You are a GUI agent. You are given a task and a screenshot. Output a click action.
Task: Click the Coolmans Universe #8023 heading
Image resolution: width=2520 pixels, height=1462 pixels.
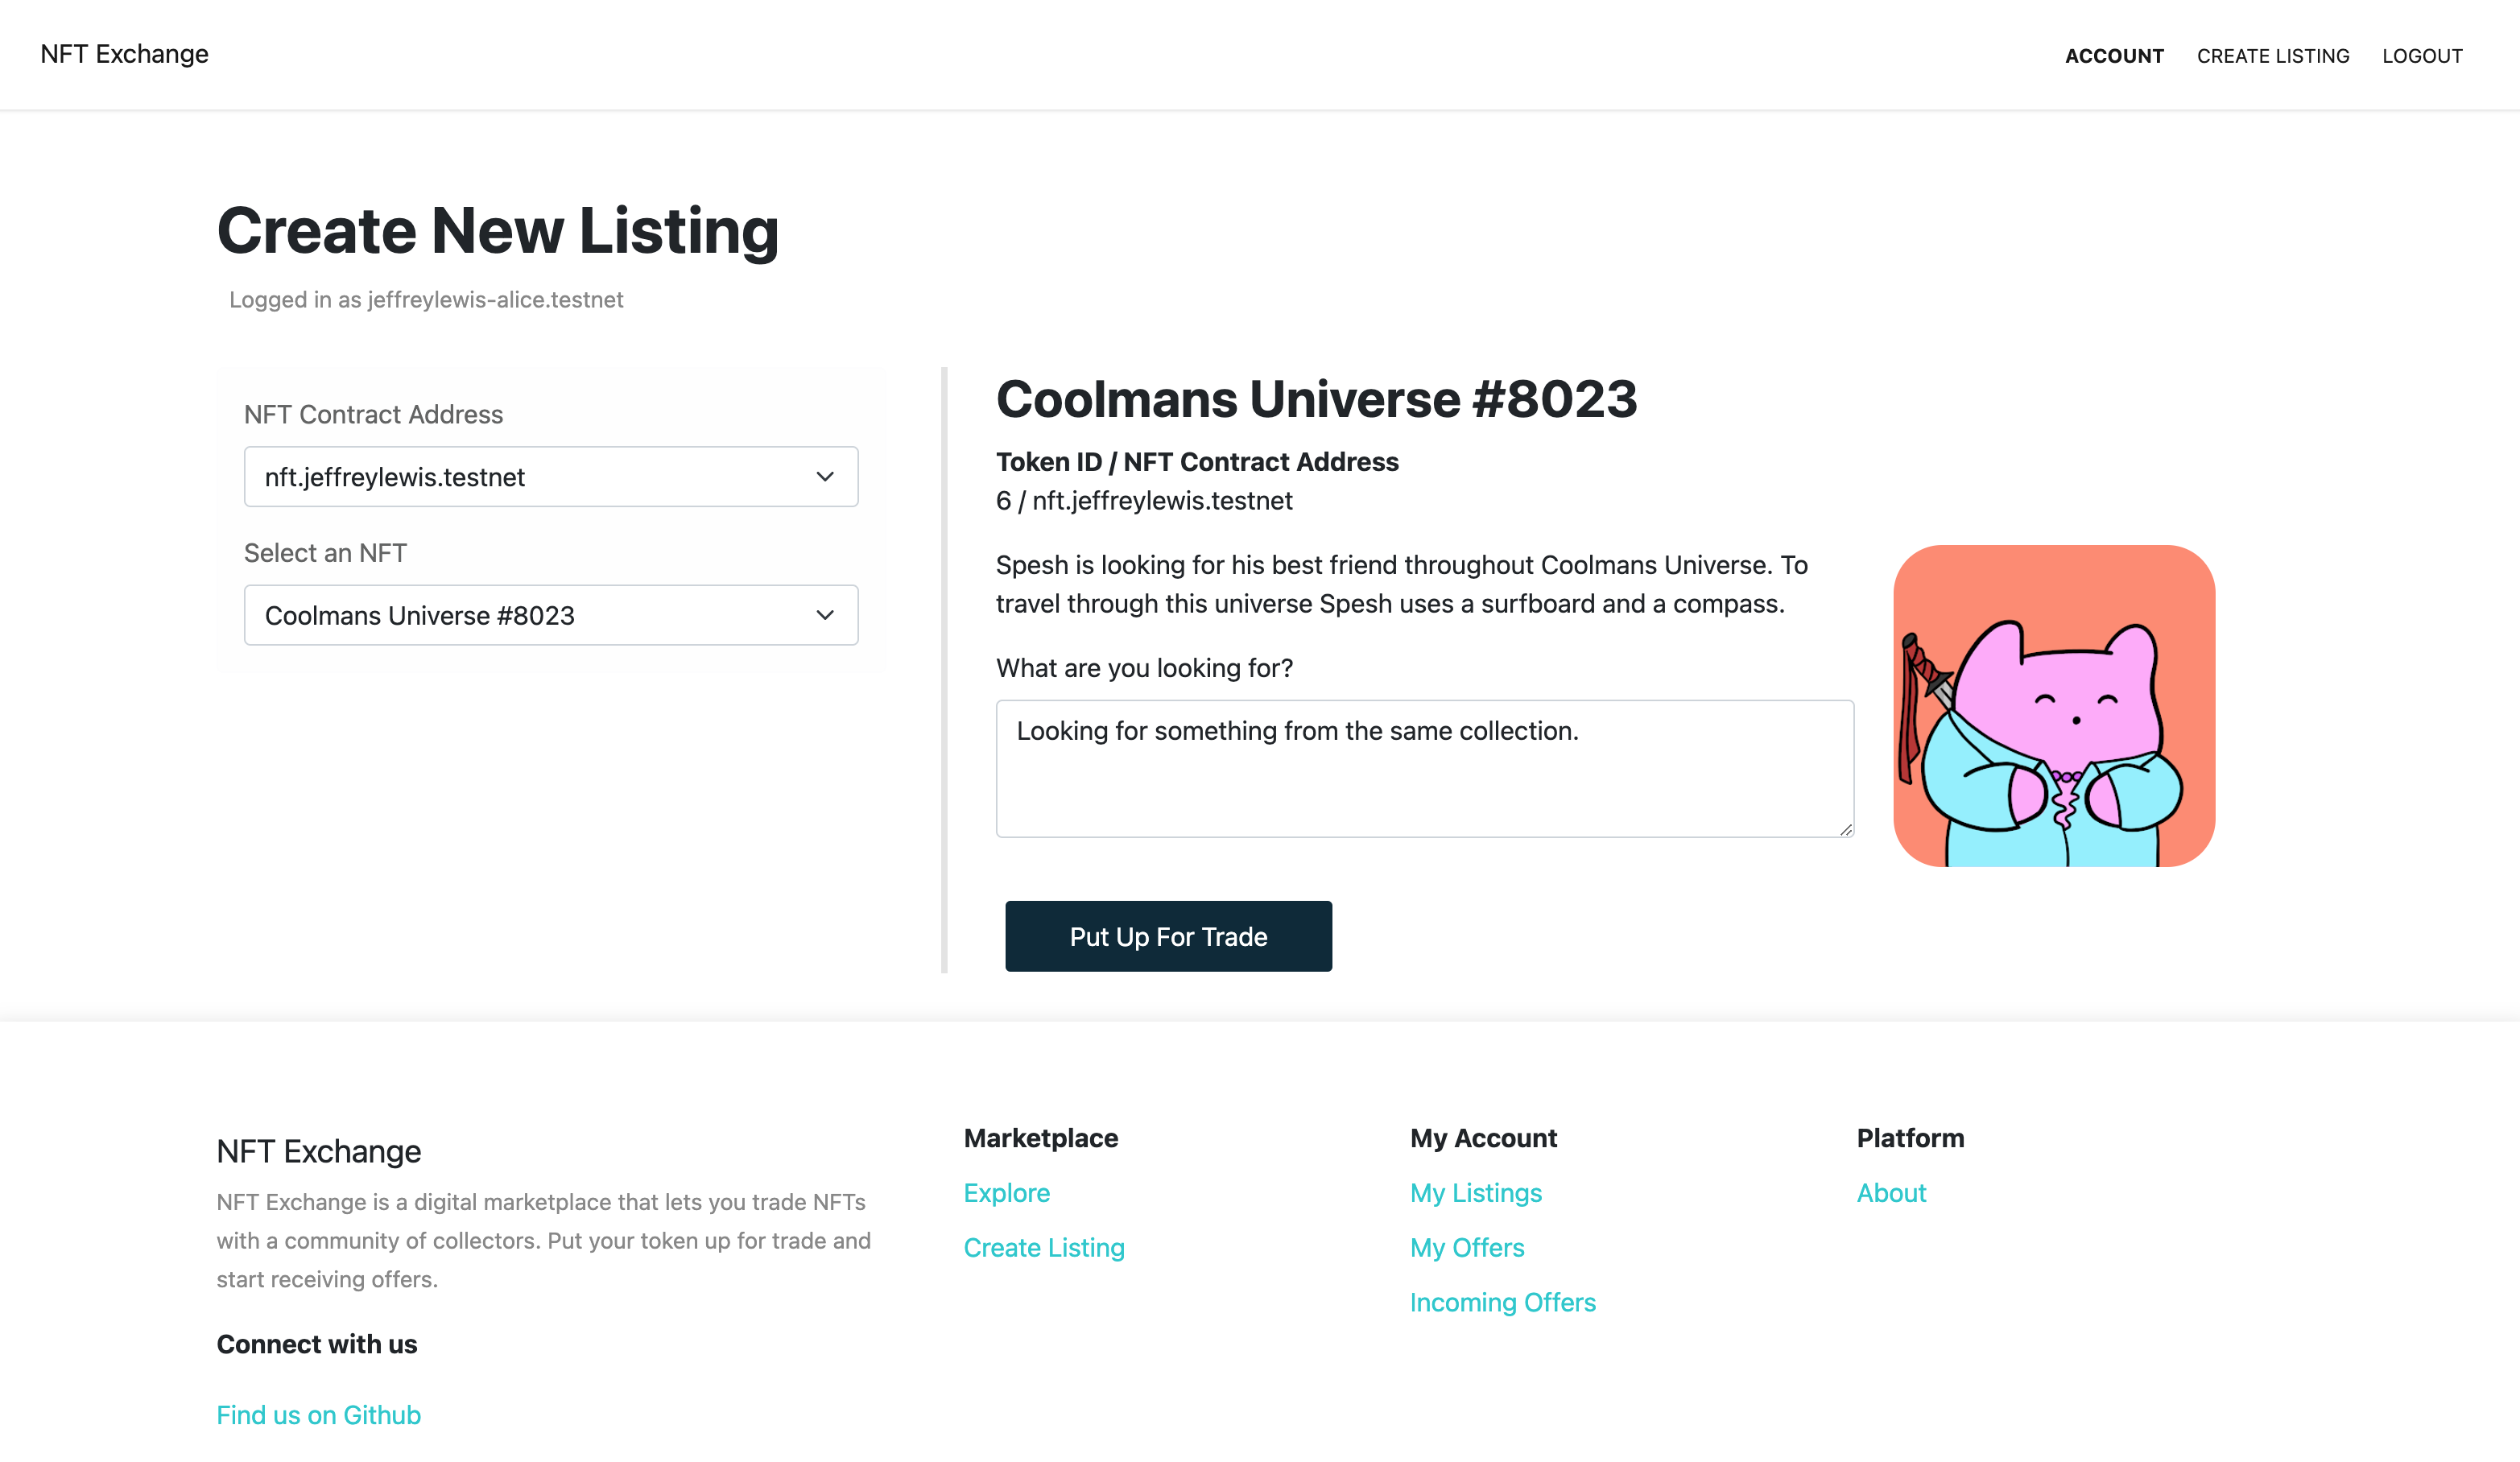click(x=1316, y=399)
